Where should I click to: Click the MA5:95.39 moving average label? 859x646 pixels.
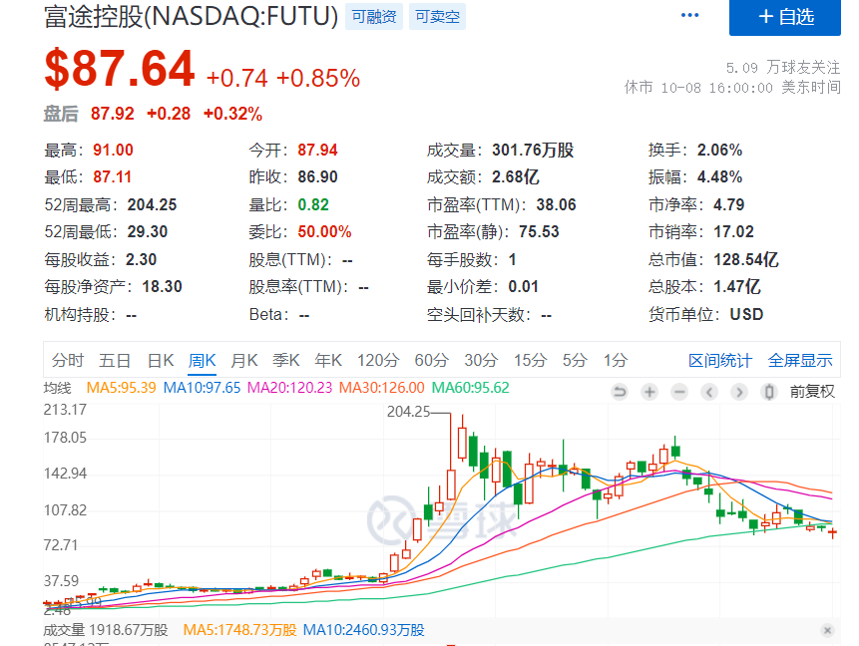tap(121, 388)
